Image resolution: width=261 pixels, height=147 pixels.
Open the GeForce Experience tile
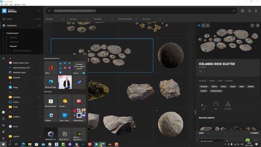[79, 134]
